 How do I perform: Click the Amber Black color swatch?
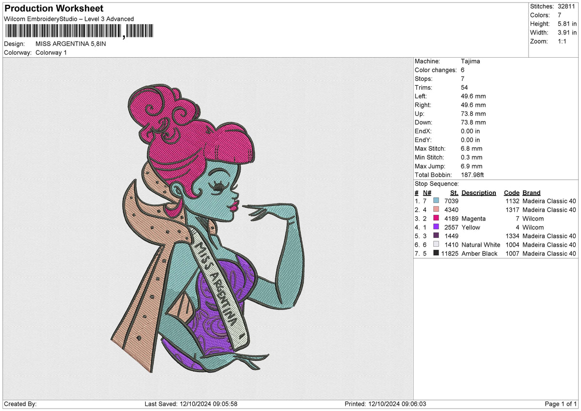tap(436, 253)
